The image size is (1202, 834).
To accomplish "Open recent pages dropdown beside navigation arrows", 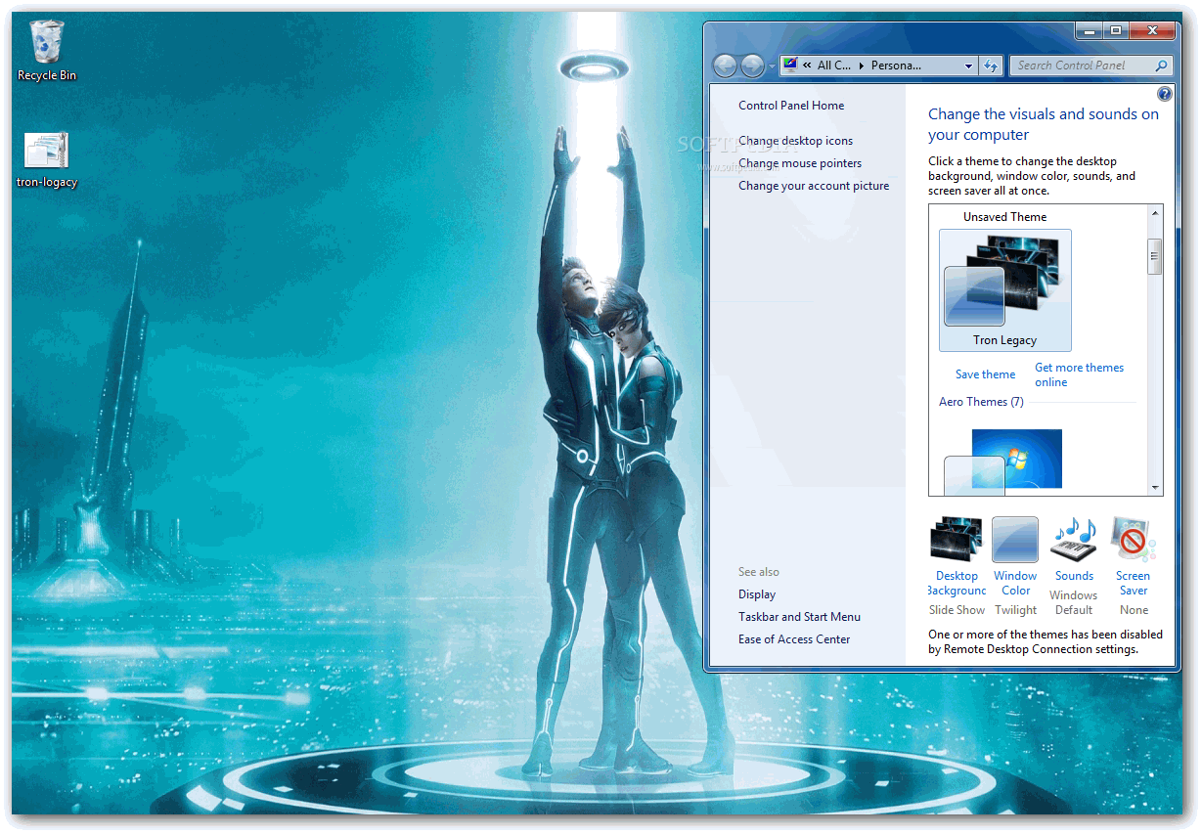I will [x=772, y=66].
